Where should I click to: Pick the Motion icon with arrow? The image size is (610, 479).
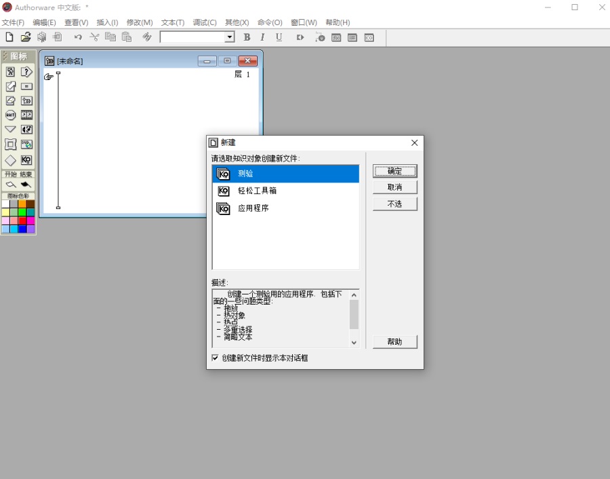(10, 86)
